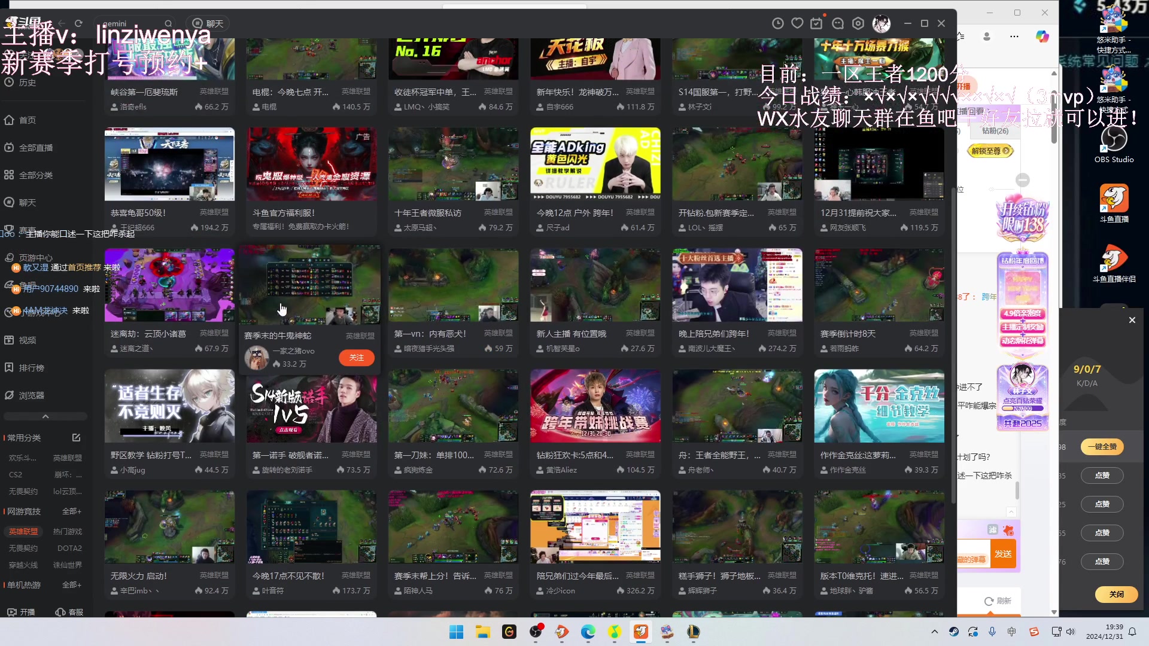This screenshot has height=646, width=1149.
Task: Go back with the Douyu back arrow
Action: [62, 23]
